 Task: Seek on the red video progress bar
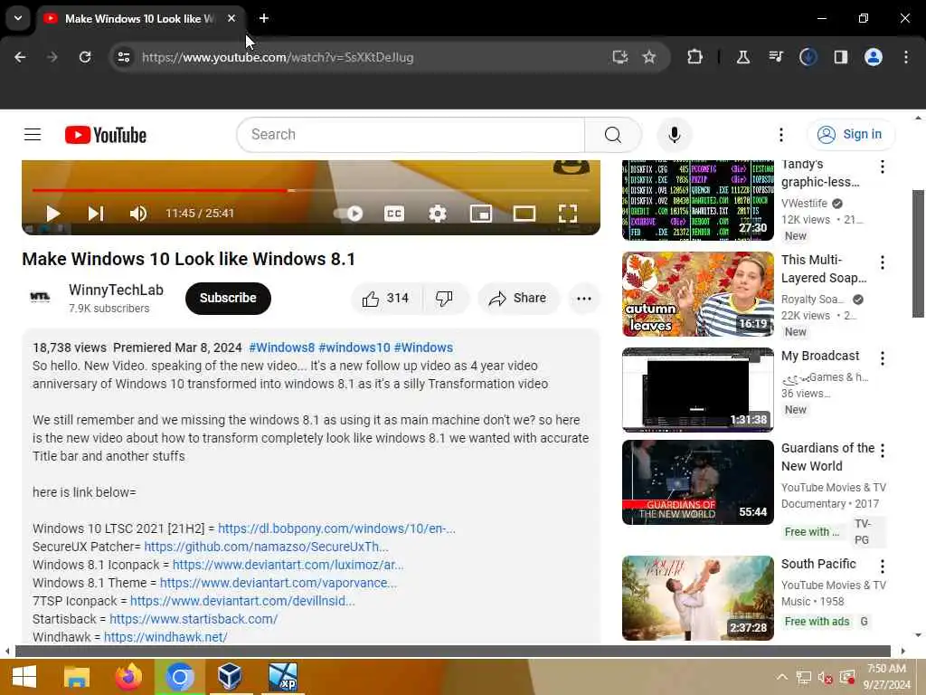point(311,190)
